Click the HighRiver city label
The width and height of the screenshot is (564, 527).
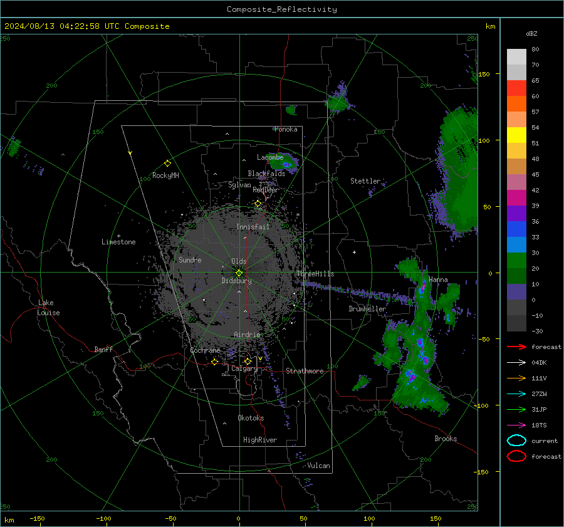point(260,440)
